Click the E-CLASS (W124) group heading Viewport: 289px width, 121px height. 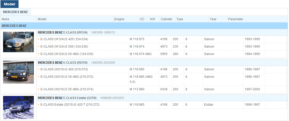click(63, 32)
